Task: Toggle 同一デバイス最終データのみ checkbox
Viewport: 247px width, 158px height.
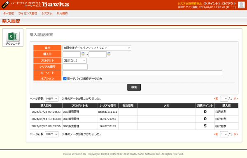Action: point(65,78)
